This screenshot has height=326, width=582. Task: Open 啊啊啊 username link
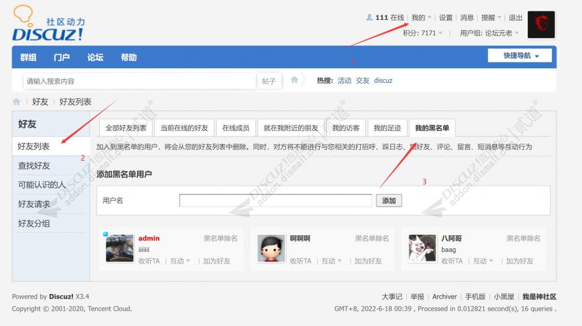300,238
